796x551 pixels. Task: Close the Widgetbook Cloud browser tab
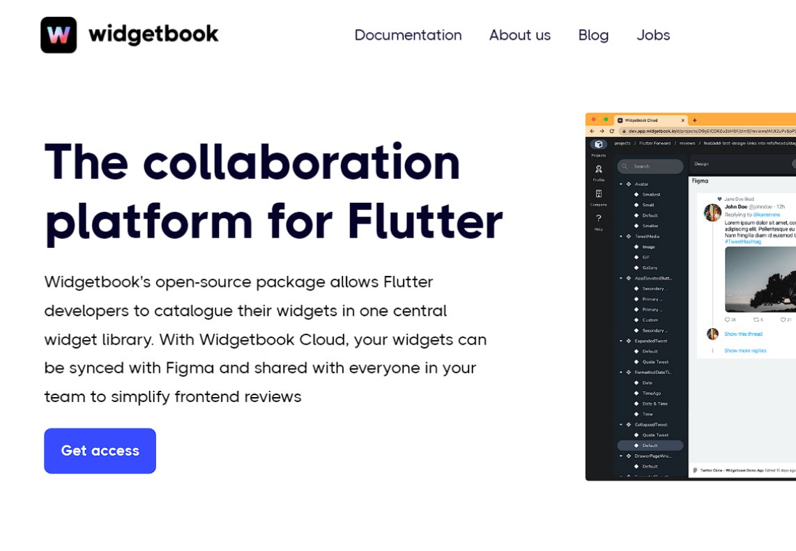tap(683, 121)
